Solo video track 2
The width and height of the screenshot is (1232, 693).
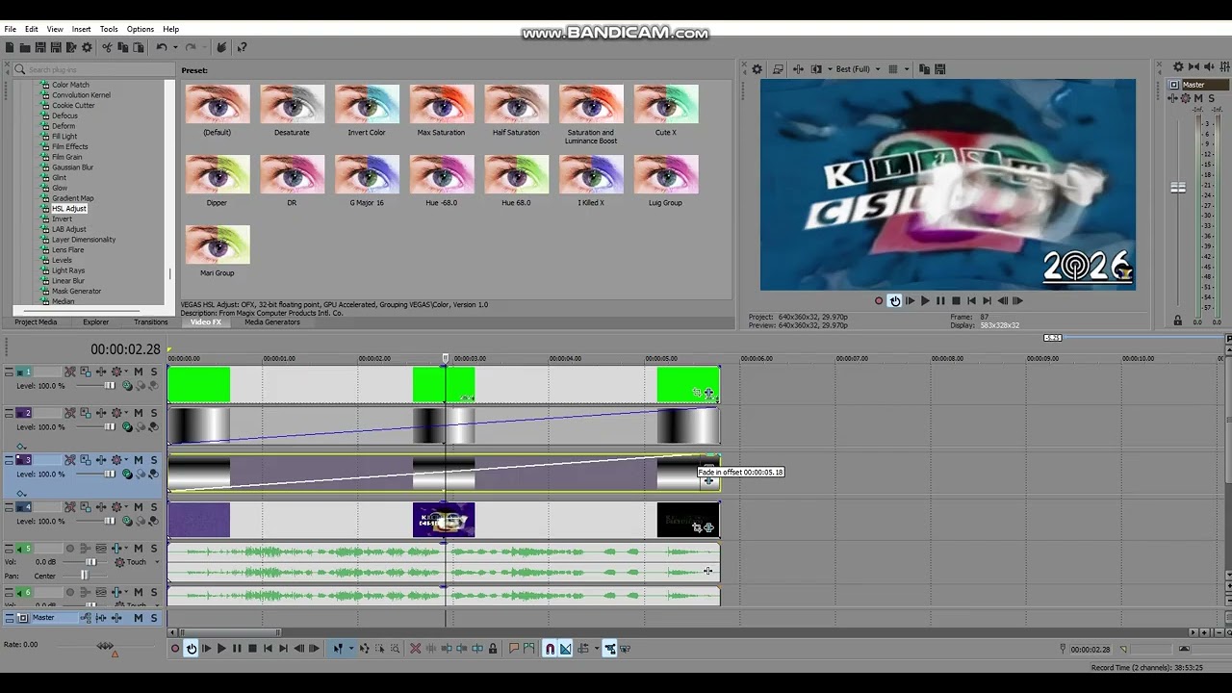coord(153,413)
